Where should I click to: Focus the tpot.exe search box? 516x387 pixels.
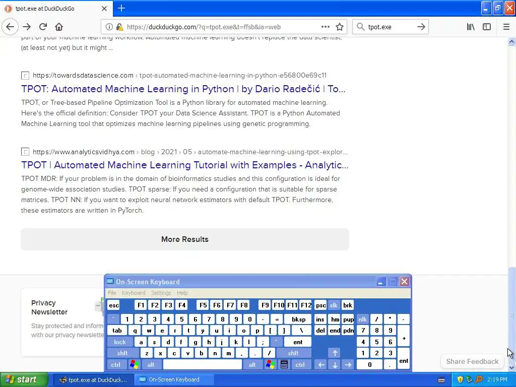click(x=390, y=27)
